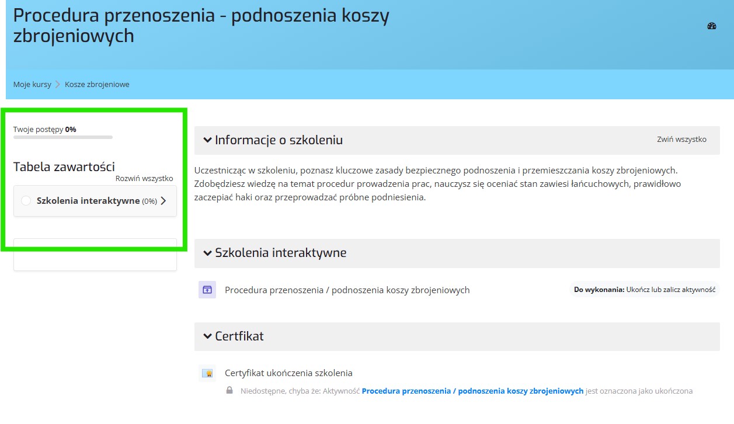
Task: Collapse the Certfikat section
Action: [207, 336]
